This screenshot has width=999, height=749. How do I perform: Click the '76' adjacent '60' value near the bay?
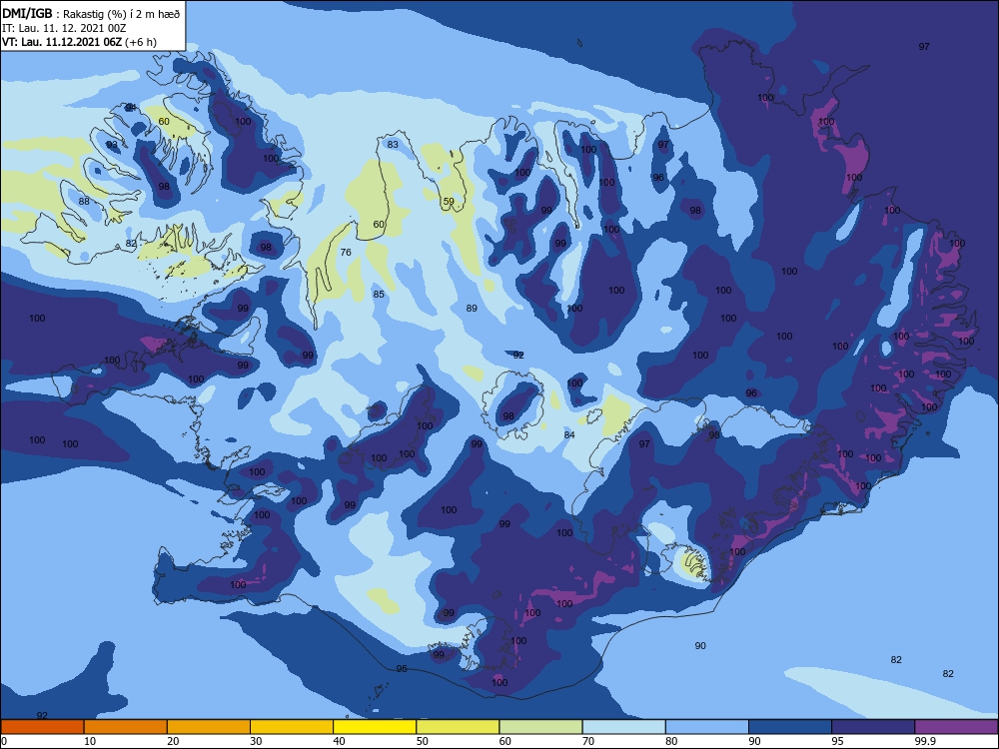tap(379, 224)
